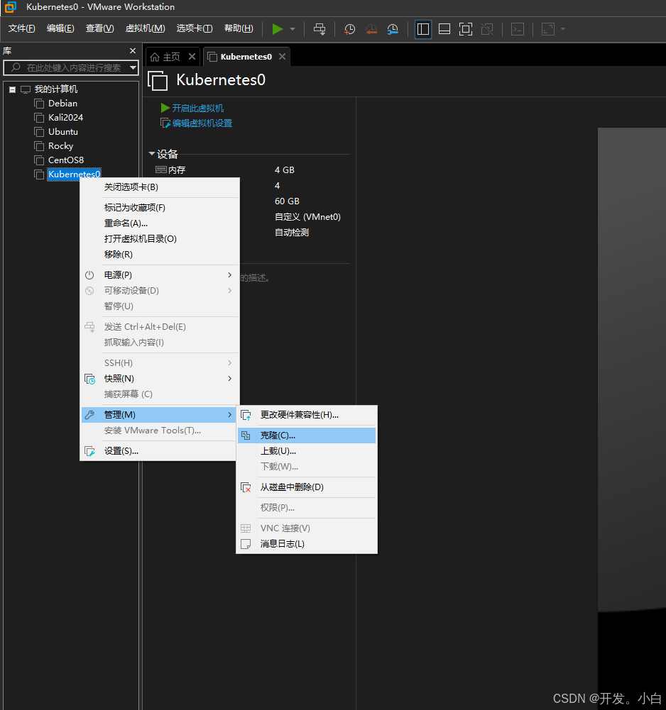Click 编辑虚拟机设置 link
The height and width of the screenshot is (710, 666).
pos(202,123)
